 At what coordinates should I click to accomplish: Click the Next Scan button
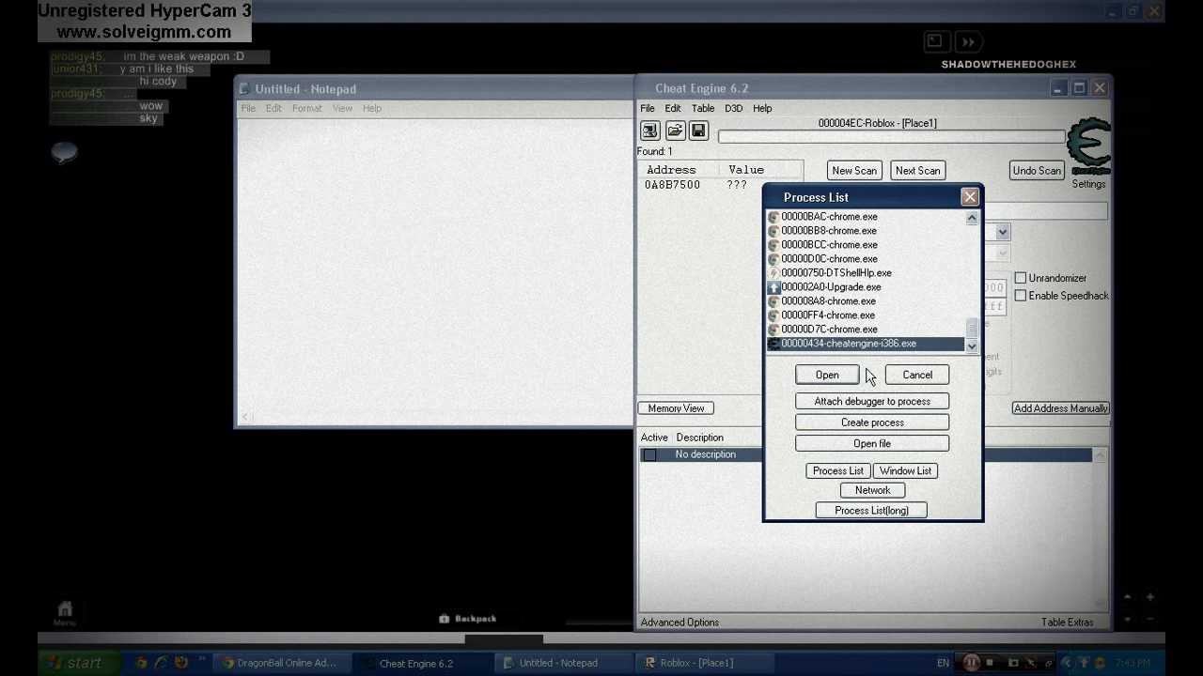[x=917, y=171]
